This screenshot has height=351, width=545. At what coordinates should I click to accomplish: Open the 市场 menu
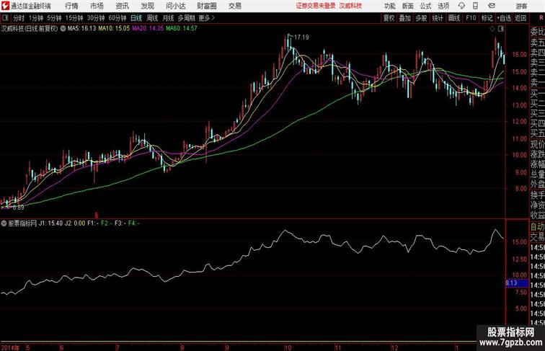[x=97, y=6]
